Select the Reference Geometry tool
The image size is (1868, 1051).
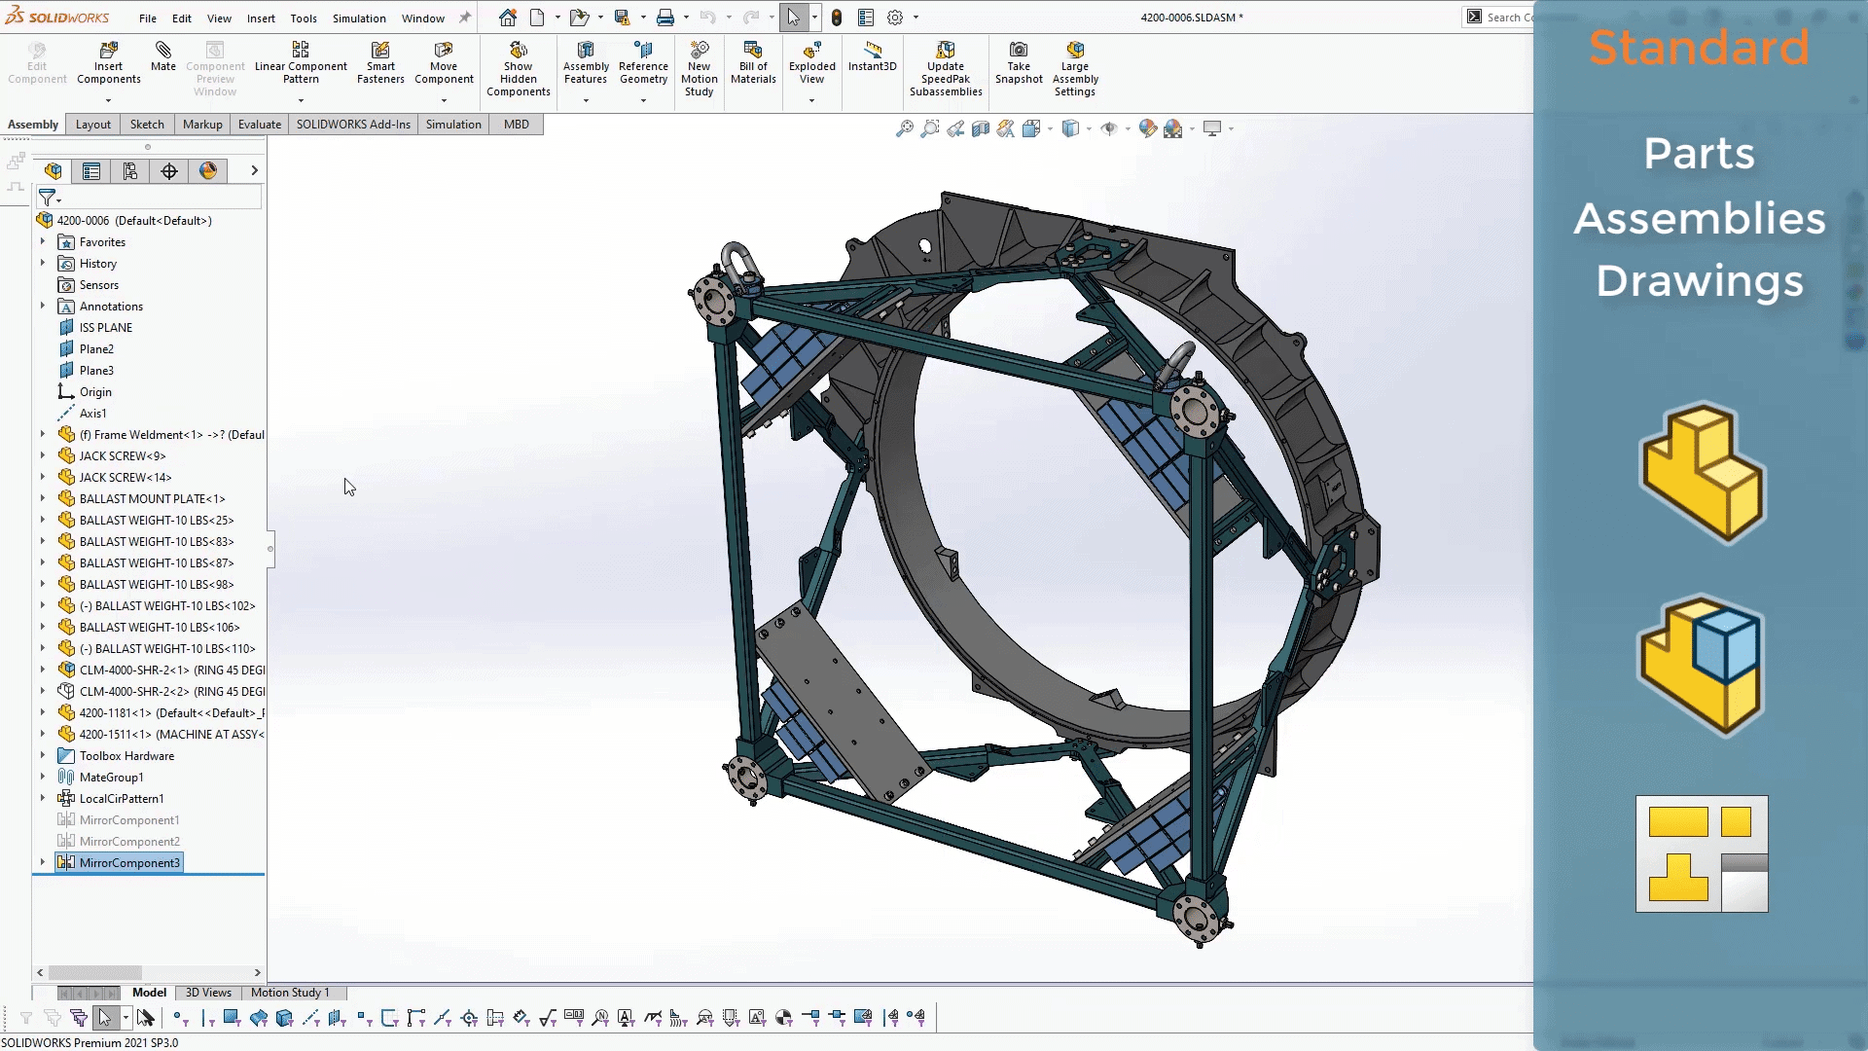click(645, 64)
